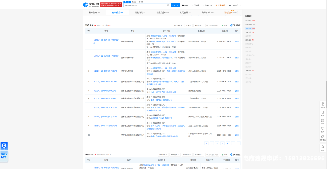This screenshot has width=327, height=169.
Task: Go to page 7 of 开庭公告
Action: coord(233,143)
